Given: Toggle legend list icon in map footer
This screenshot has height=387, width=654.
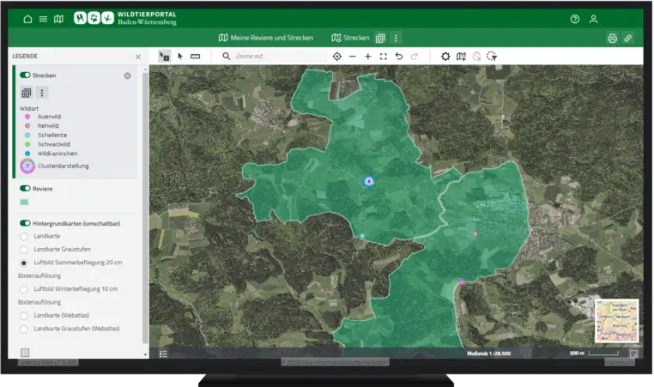Looking at the screenshot, I should (x=163, y=354).
